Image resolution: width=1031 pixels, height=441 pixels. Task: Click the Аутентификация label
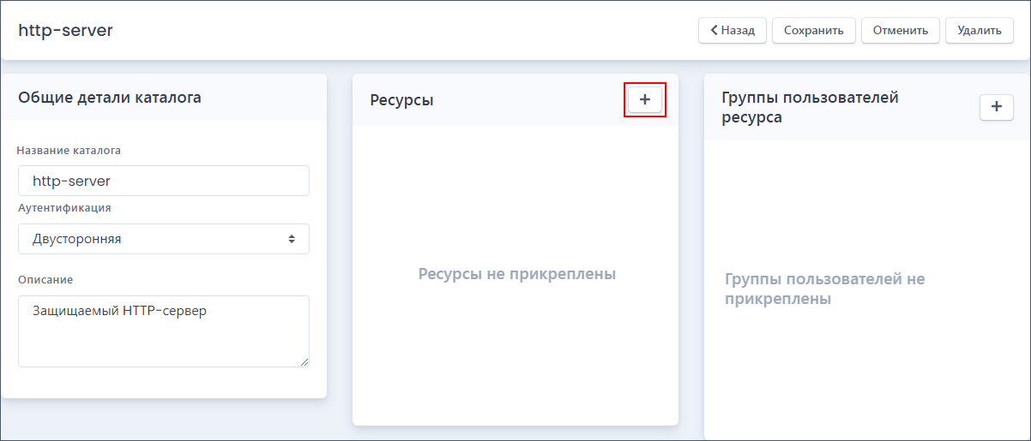(x=64, y=207)
